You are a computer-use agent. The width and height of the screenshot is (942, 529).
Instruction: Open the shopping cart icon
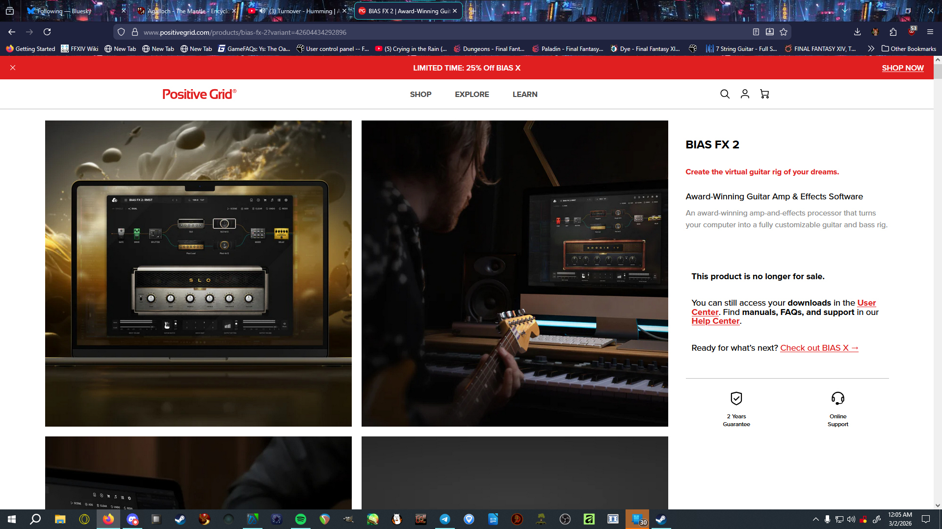click(x=764, y=94)
